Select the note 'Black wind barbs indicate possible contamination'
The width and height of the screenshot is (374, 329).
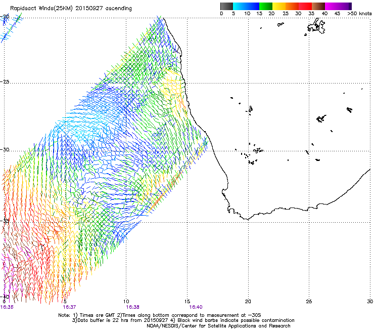point(236,320)
